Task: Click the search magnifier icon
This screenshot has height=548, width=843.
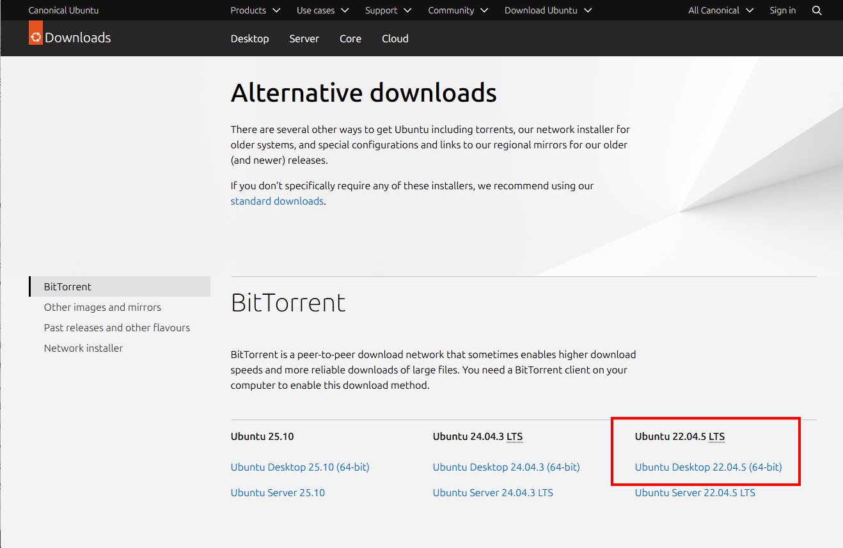Action: pos(817,10)
